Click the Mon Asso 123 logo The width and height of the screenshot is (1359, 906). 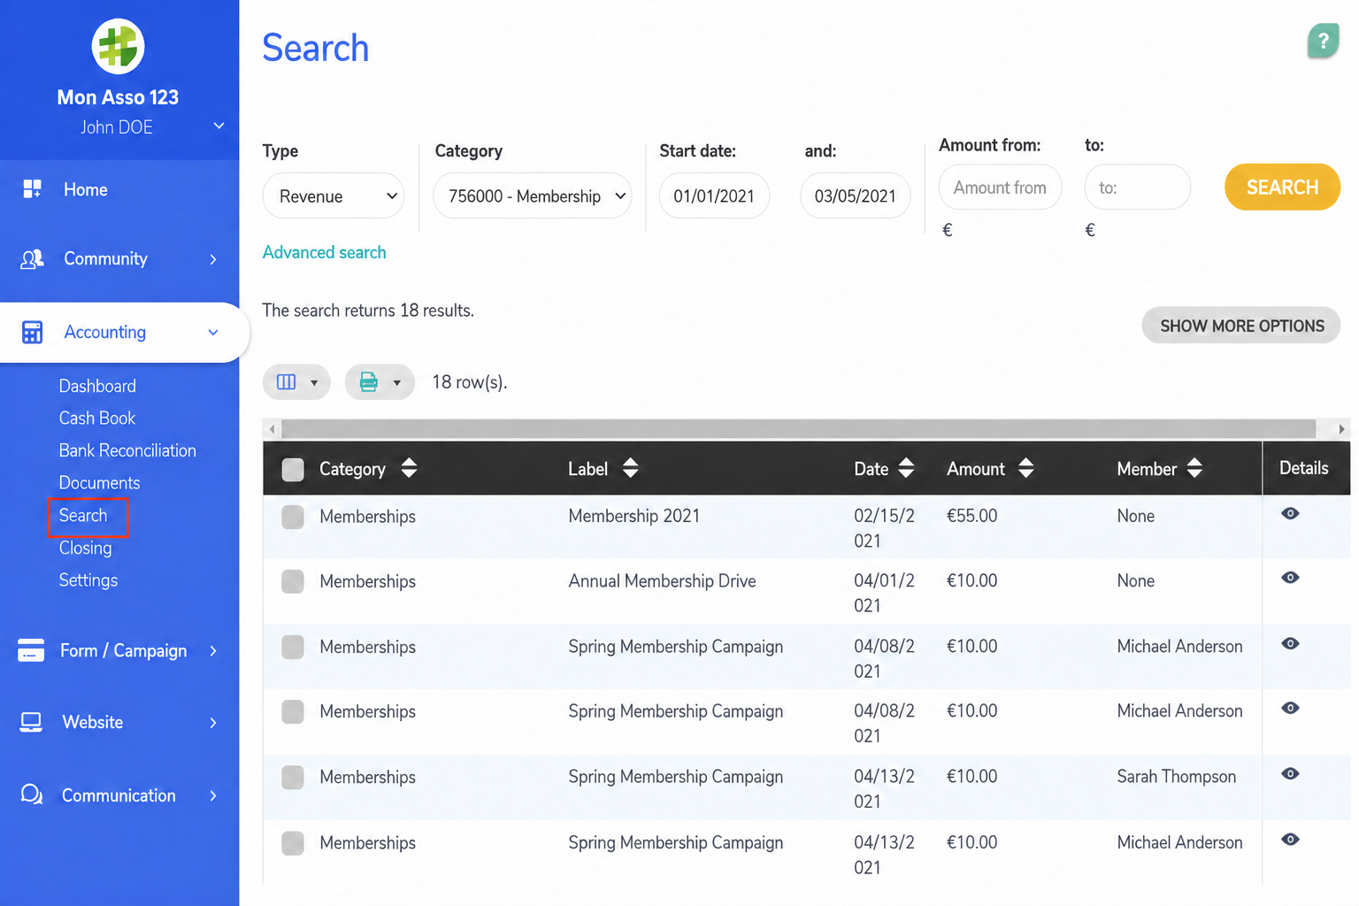point(118,46)
